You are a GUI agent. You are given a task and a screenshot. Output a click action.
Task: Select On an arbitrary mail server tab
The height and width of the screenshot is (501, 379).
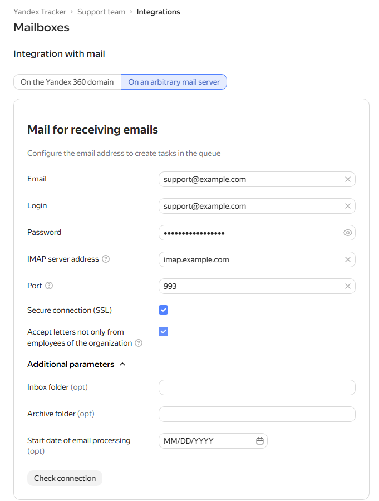tap(174, 82)
